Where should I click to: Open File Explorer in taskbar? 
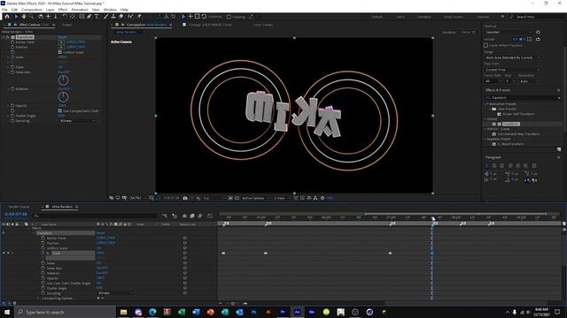click(x=124, y=312)
